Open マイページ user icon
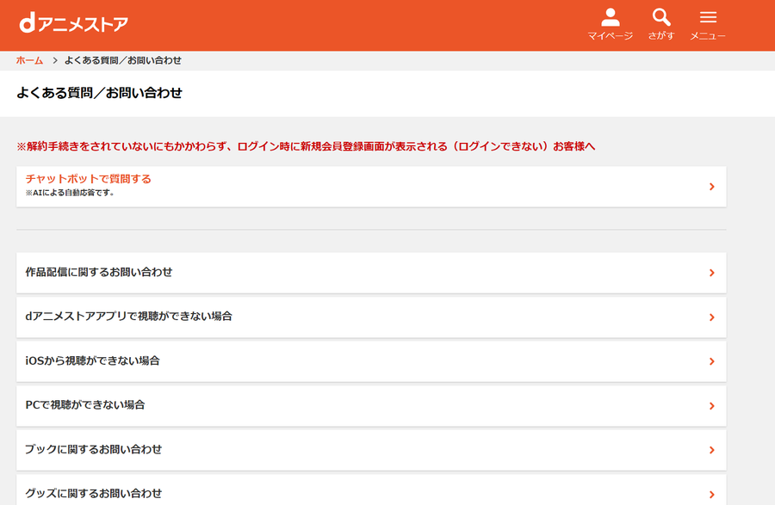Image resolution: width=775 pixels, height=505 pixels. [611, 18]
